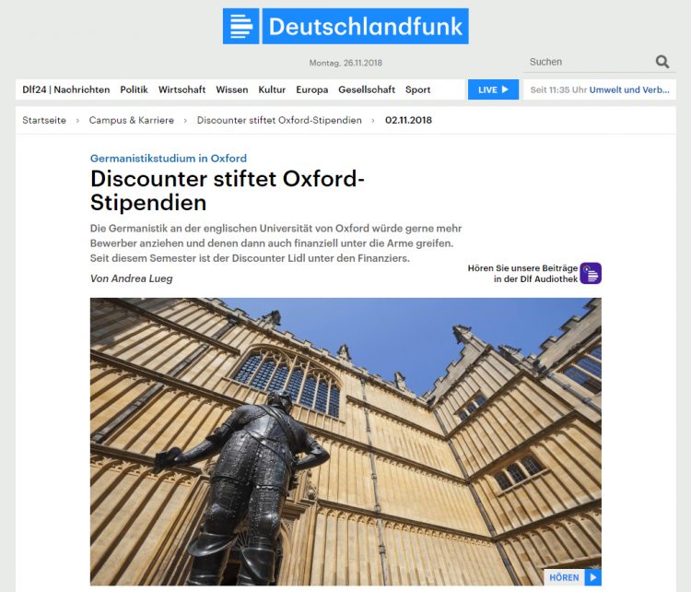Viewport: 691px width, 592px height.
Task: Click the 02.11.2018 breadcrumb date
Action: point(408,120)
